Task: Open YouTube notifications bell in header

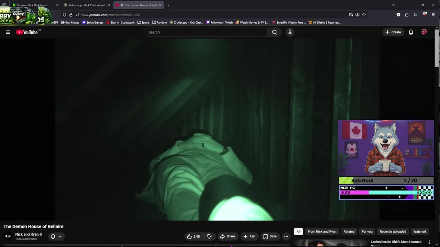Action: click(x=411, y=32)
